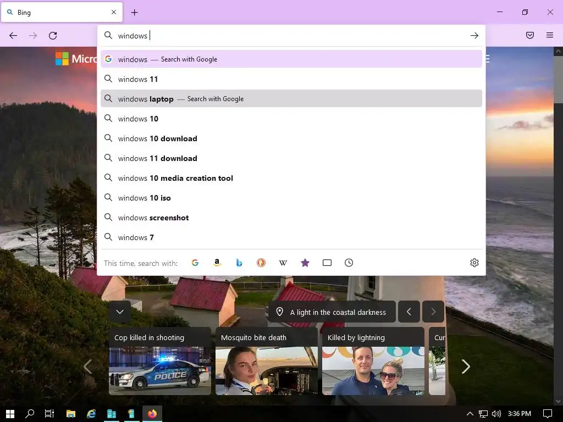Select 'windows 7' suggestion
563x422 pixels.
pyautogui.click(x=291, y=237)
